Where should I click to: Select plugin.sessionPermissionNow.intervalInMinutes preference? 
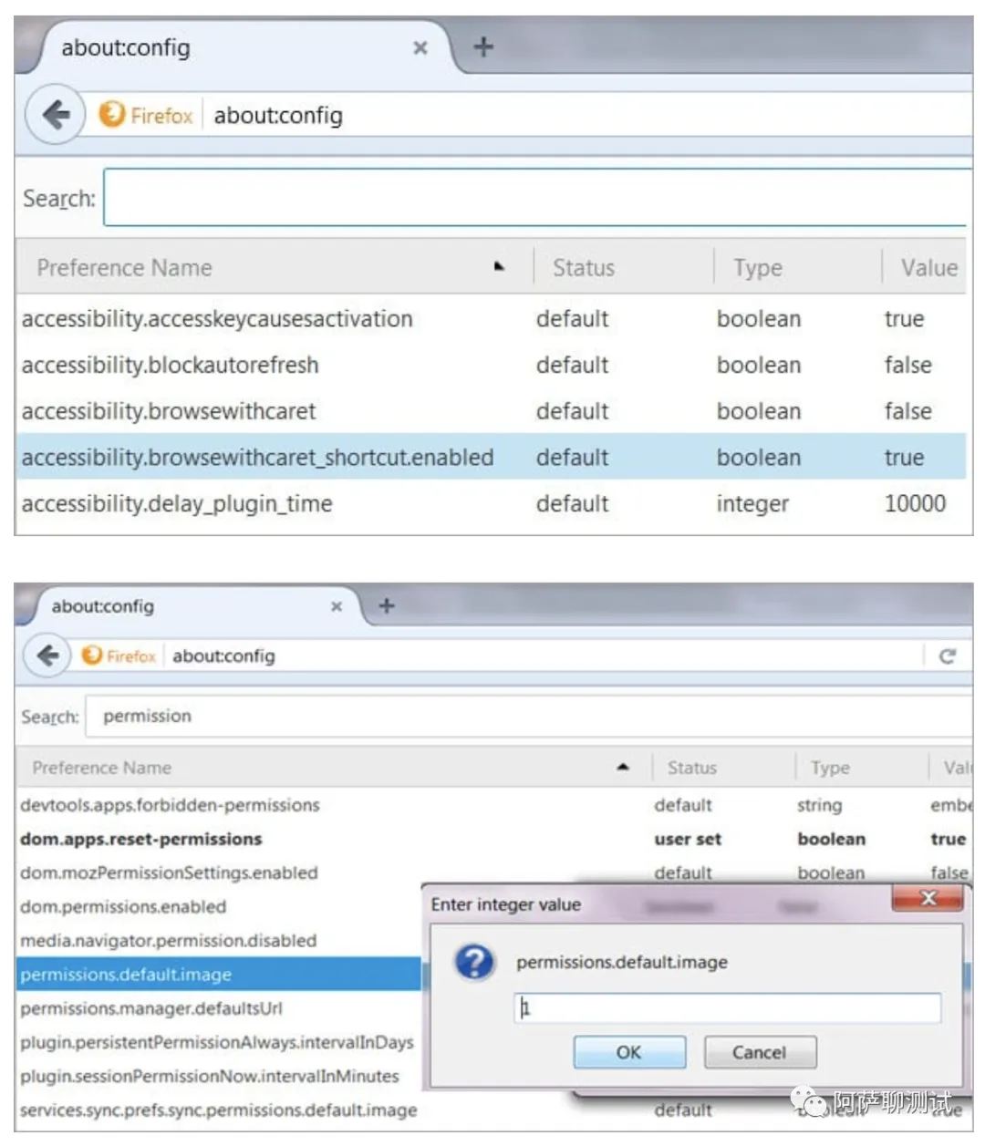(x=210, y=1076)
